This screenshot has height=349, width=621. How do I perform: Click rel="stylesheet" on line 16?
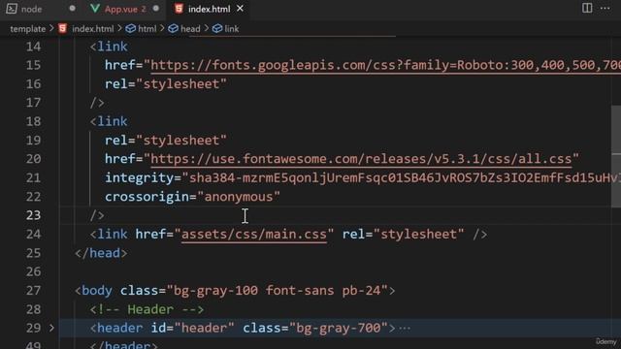(x=166, y=84)
